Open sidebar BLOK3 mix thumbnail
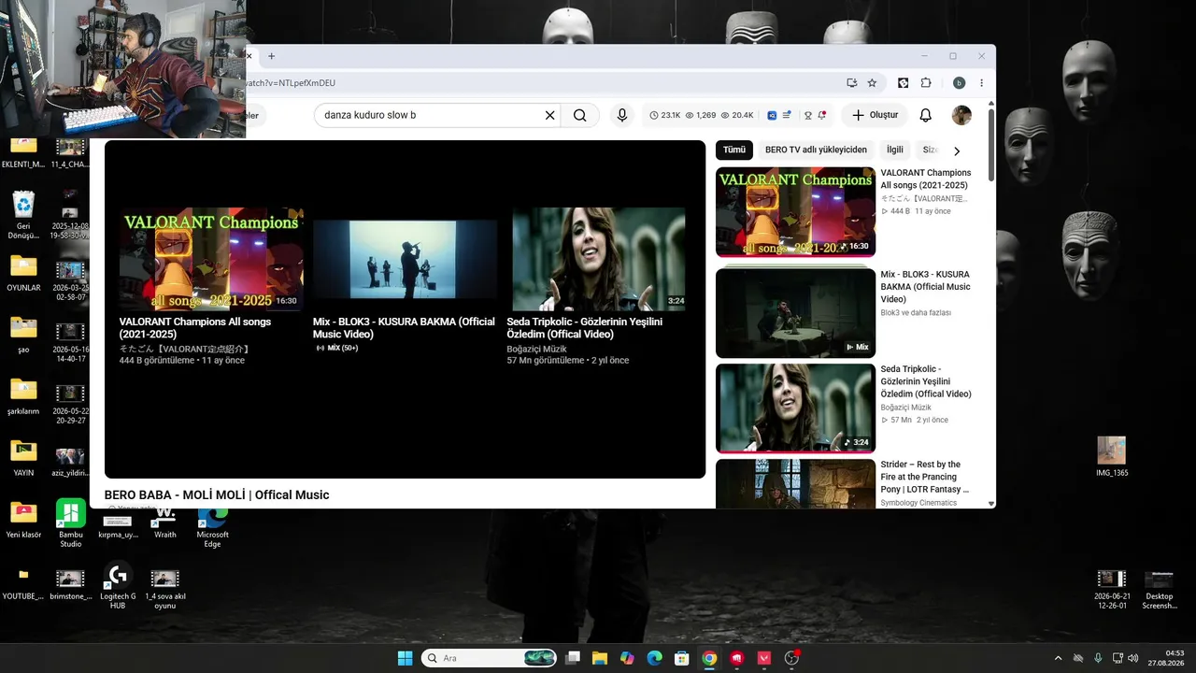Viewport: 1196px width, 673px height. point(795,312)
